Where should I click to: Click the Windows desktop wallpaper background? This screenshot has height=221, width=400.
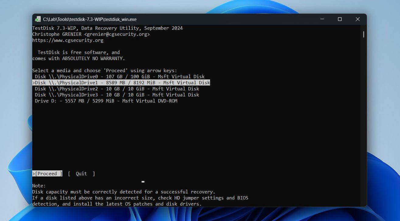pos(17,121)
